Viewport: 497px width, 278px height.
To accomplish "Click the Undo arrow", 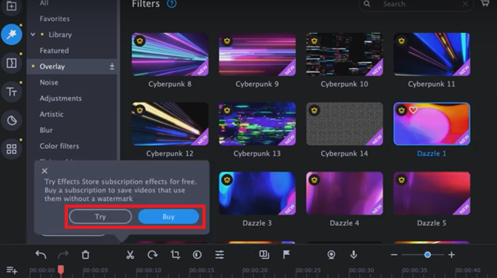I will [x=41, y=255].
